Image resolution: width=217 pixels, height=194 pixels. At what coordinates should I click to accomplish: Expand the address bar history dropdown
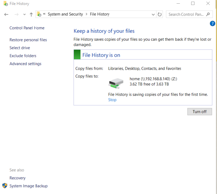pyautogui.click(x=153, y=14)
